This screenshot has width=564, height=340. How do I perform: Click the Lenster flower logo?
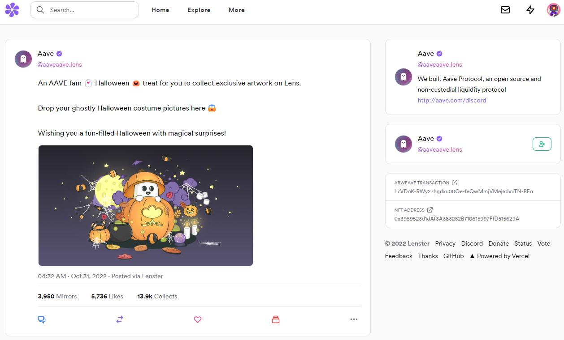click(12, 10)
